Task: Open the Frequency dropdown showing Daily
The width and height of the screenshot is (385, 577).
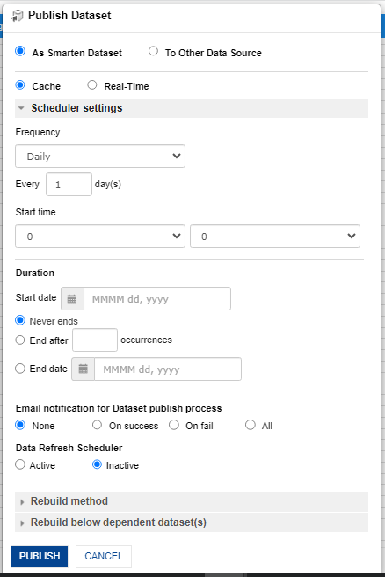Action: pyautogui.click(x=100, y=157)
